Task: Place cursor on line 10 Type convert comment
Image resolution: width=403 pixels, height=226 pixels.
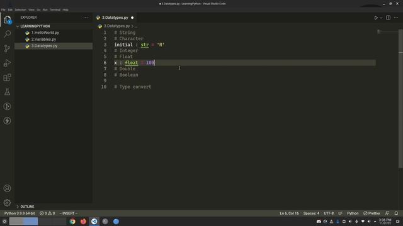Action: [133, 87]
